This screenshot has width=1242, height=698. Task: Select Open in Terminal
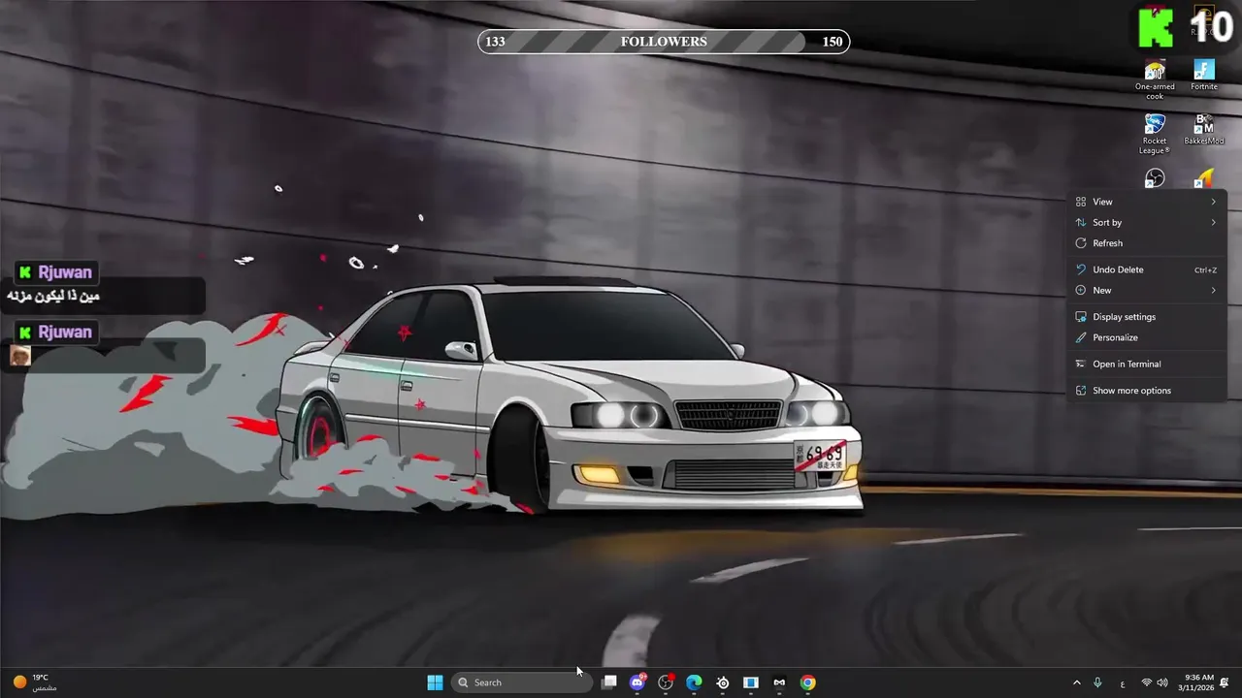[1146, 365]
